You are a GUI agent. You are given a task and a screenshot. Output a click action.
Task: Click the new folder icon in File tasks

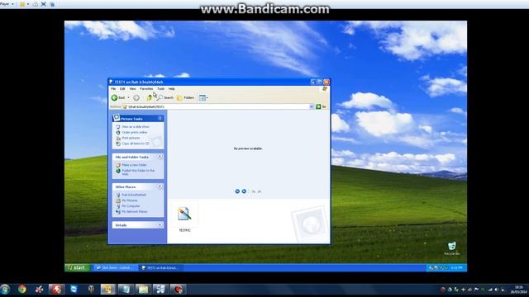[x=118, y=165]
